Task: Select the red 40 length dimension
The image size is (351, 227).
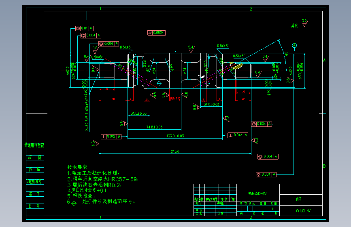Action: tap(113, 99)
